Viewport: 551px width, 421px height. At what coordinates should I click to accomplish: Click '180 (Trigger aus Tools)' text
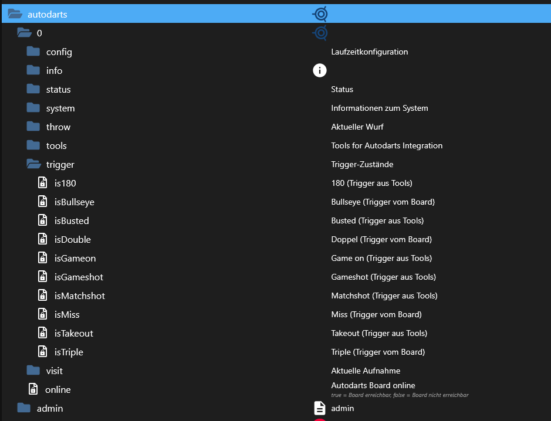click(372, 183)
